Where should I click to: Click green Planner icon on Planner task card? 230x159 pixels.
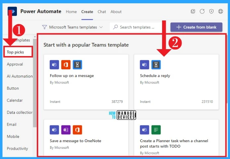tap(156, 130)
